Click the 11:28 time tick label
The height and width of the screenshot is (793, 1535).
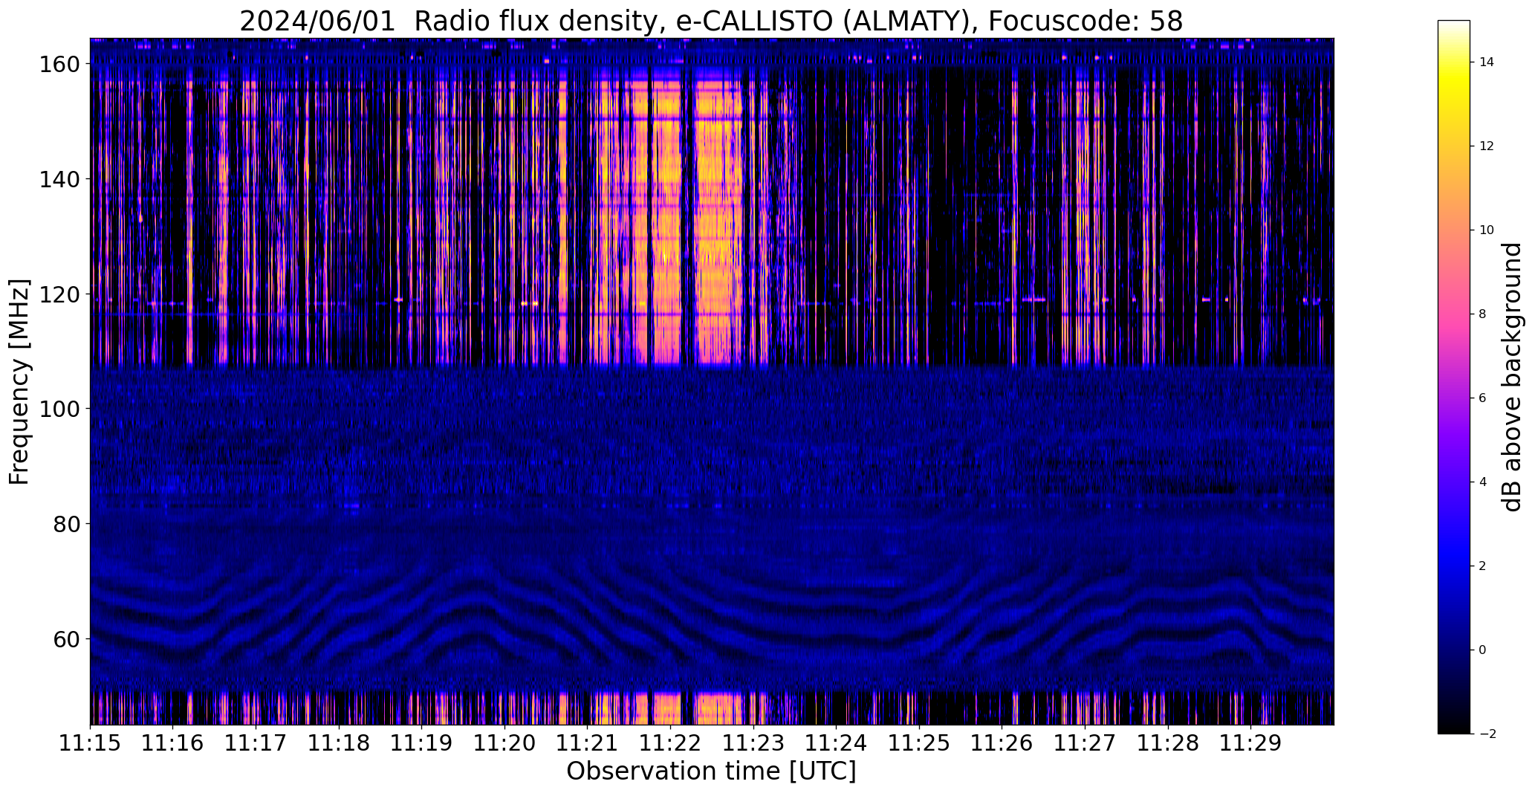(1168, 742)
